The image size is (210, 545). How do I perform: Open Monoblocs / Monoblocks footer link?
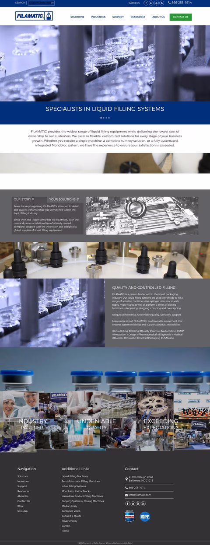[76, 491]
